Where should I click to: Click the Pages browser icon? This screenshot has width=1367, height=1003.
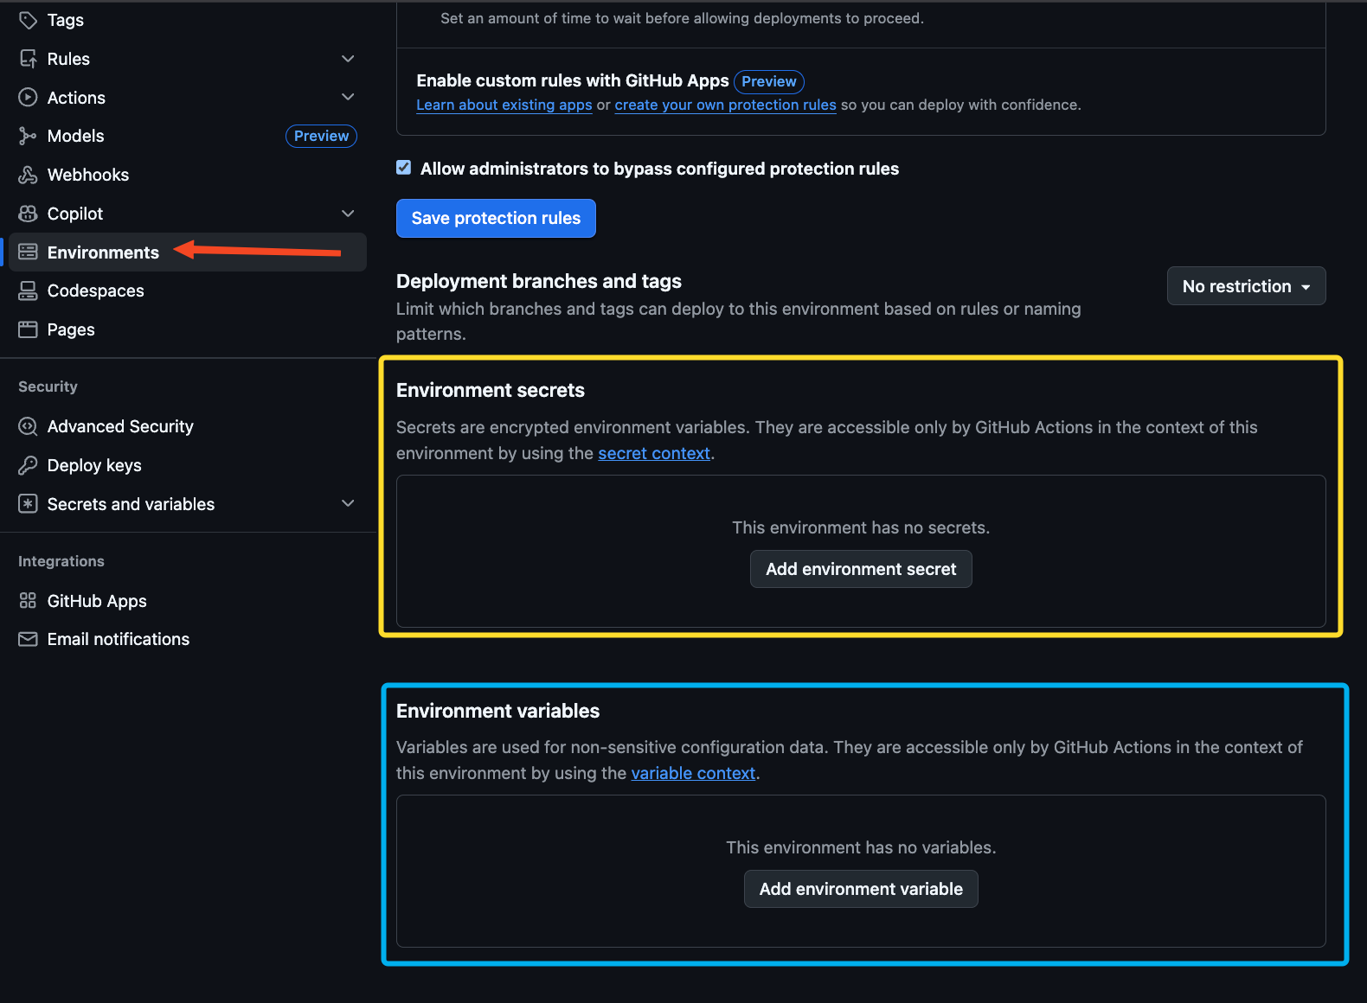28,329
